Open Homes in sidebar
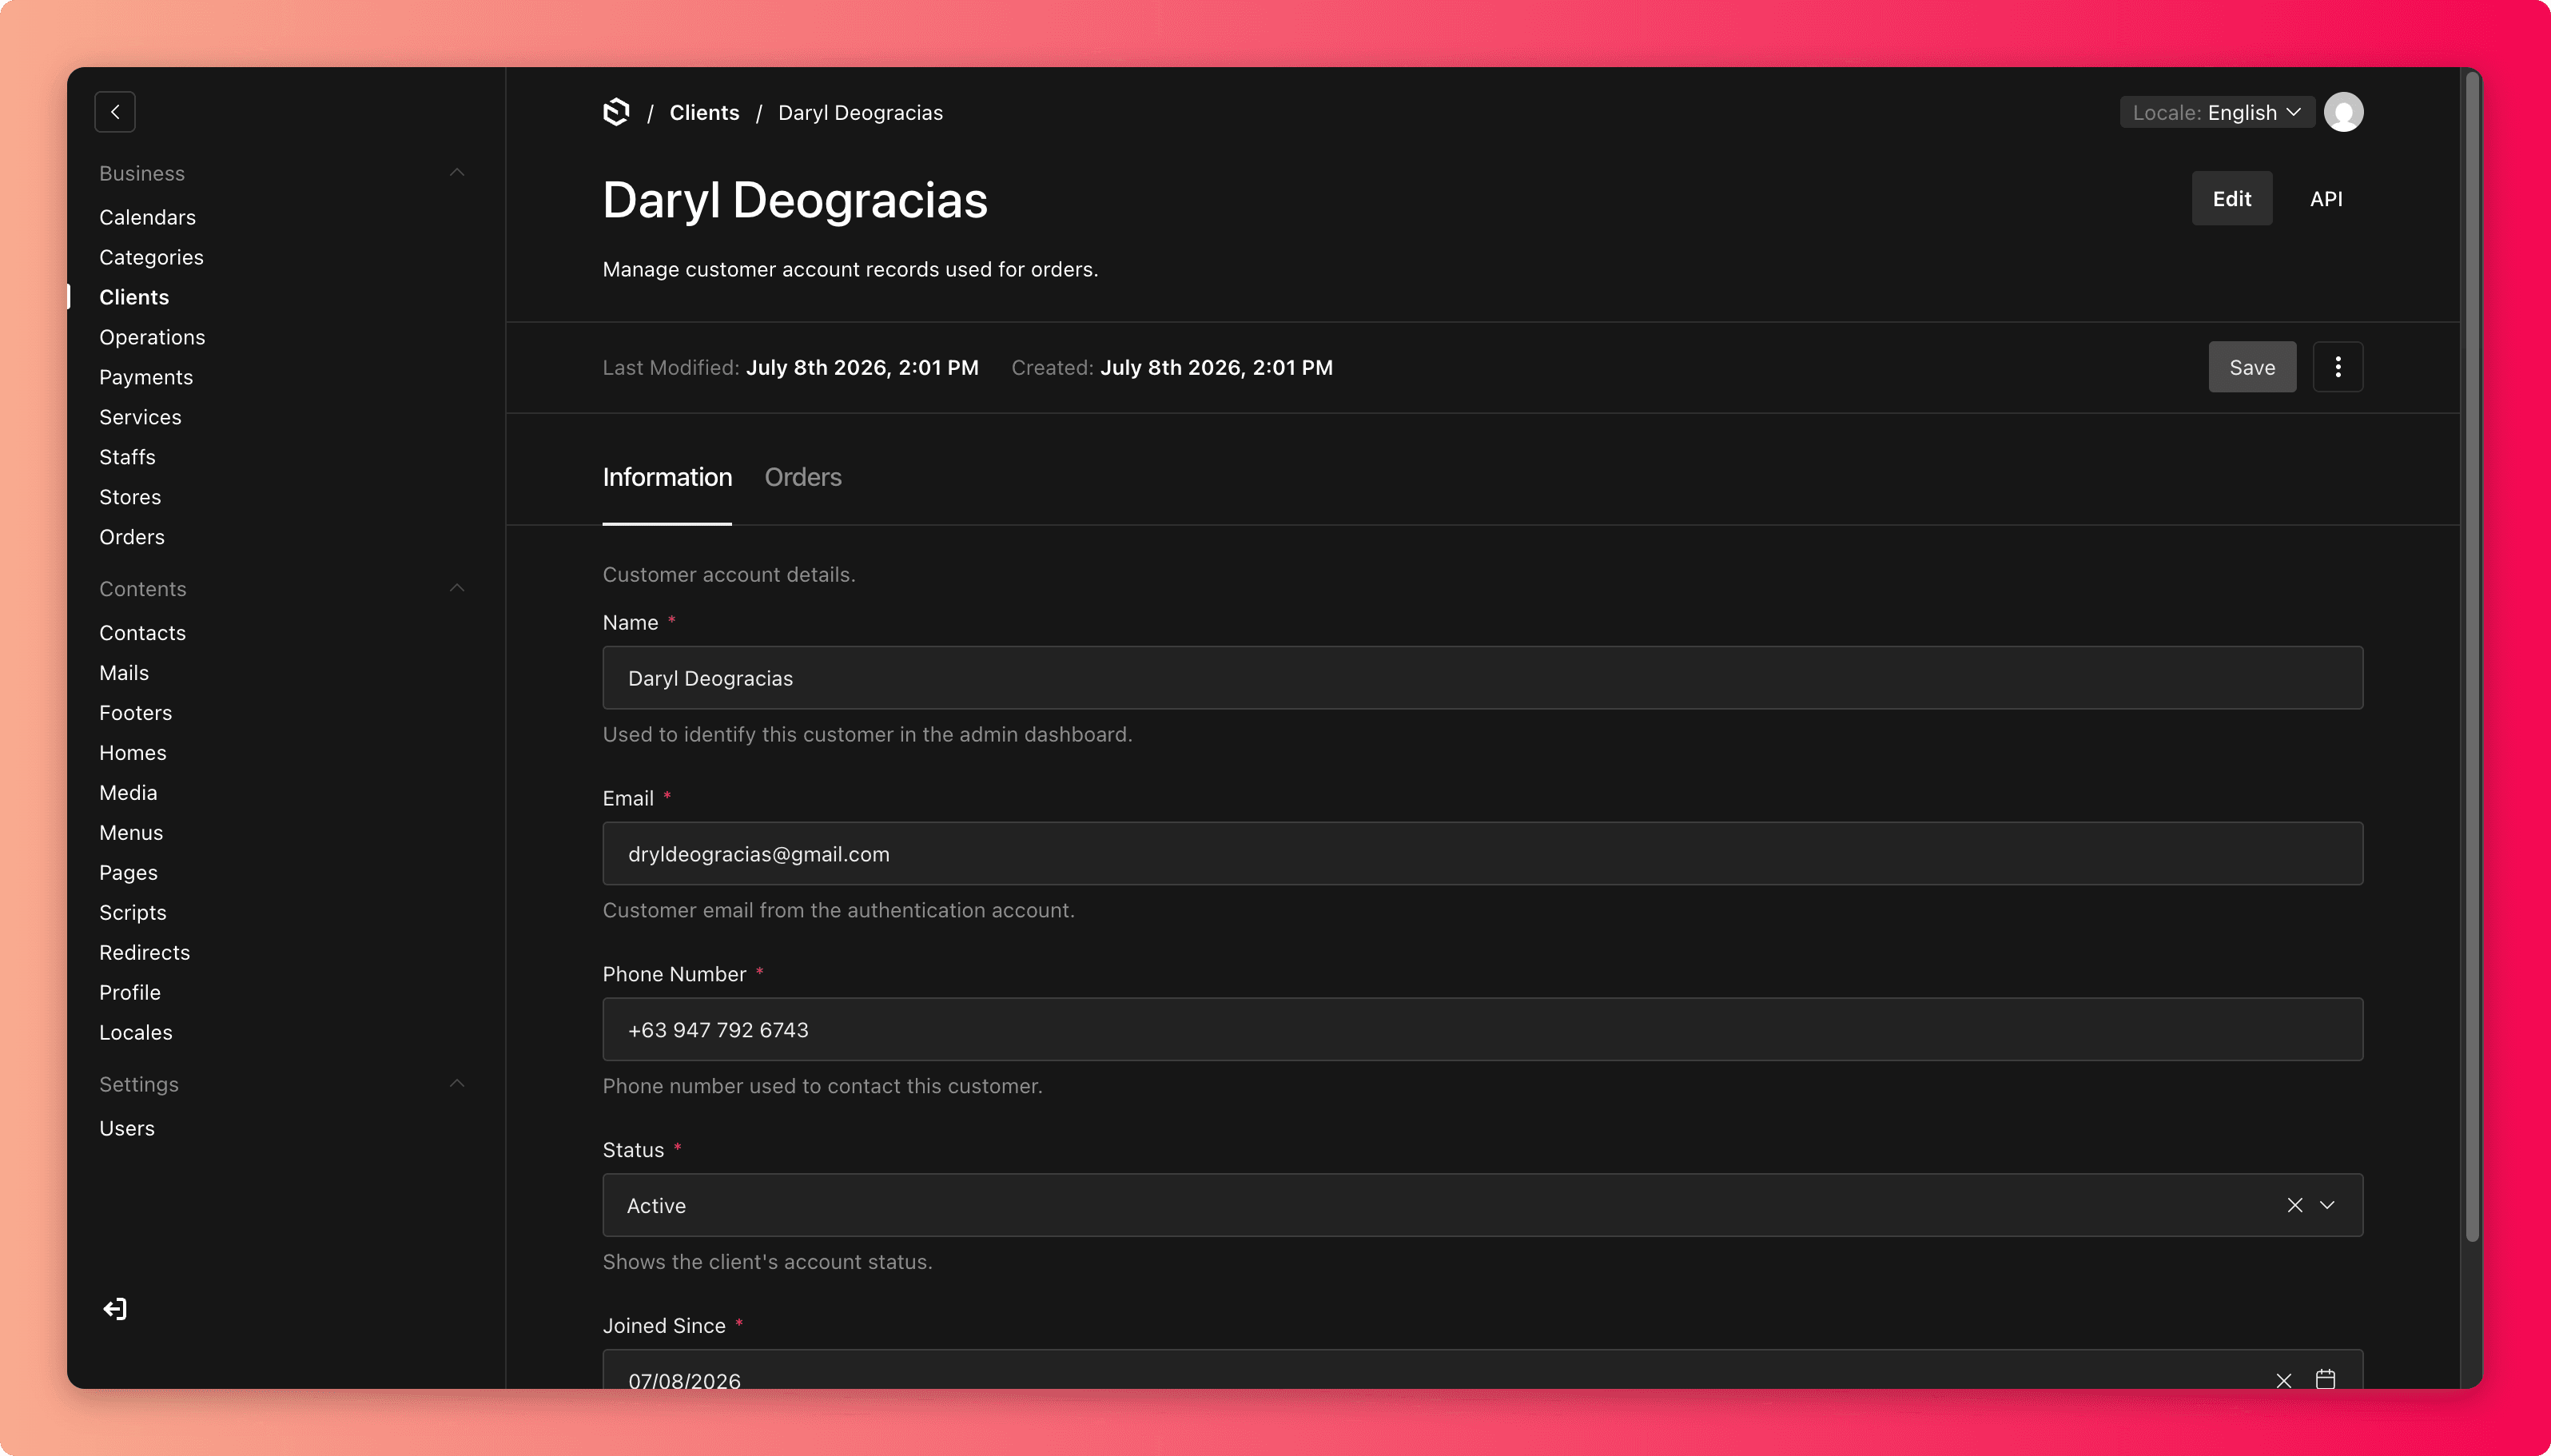Image resolution: width=2551 pixels, height=1456 pixels. [x=132, y=753]
